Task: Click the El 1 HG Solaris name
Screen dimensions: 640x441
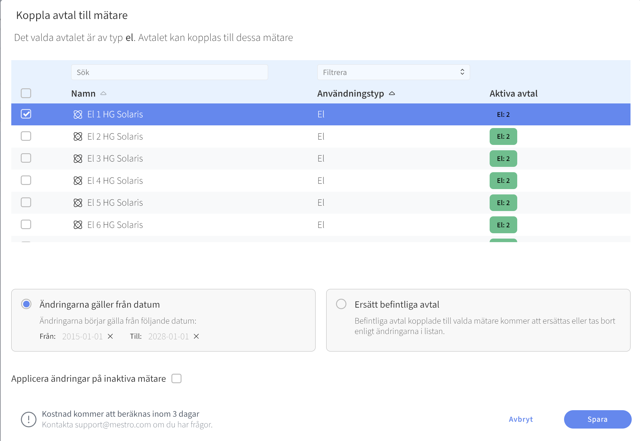Action: [115, 114]
